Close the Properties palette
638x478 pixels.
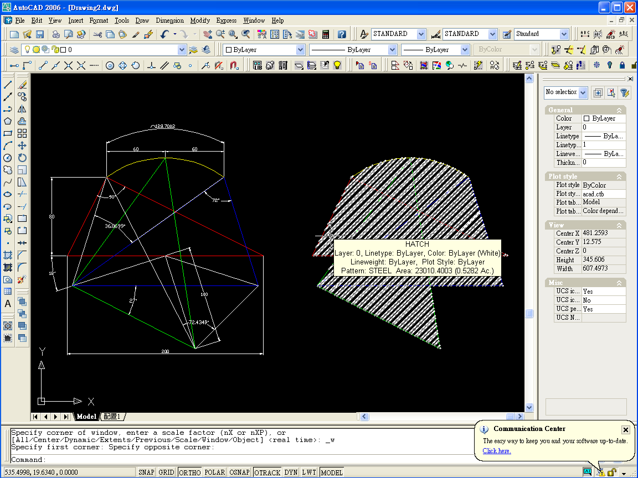(630, 79)
